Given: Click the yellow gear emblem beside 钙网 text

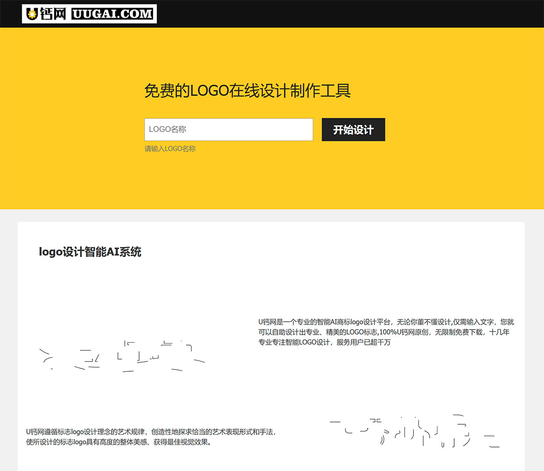Looking at the screenshot, I should click(32, 13).
